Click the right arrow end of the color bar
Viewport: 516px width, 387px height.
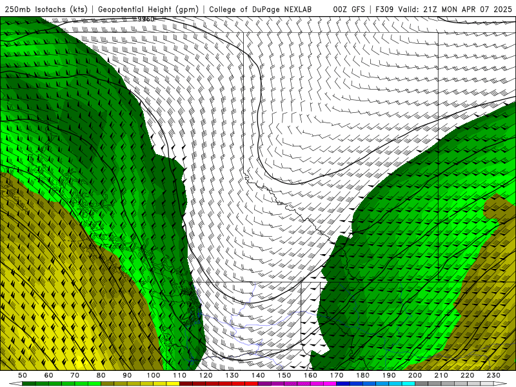coord(501,384)
